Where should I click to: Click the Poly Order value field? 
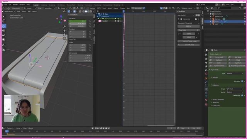(x=189, y=30)
